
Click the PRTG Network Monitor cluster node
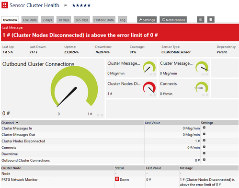(20, 180)
